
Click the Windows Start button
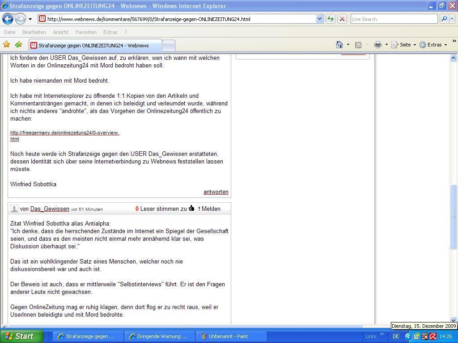[x=21, y=336]
